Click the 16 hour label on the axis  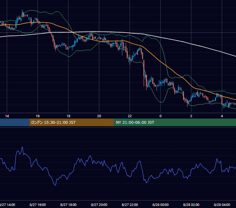(37, 116)
